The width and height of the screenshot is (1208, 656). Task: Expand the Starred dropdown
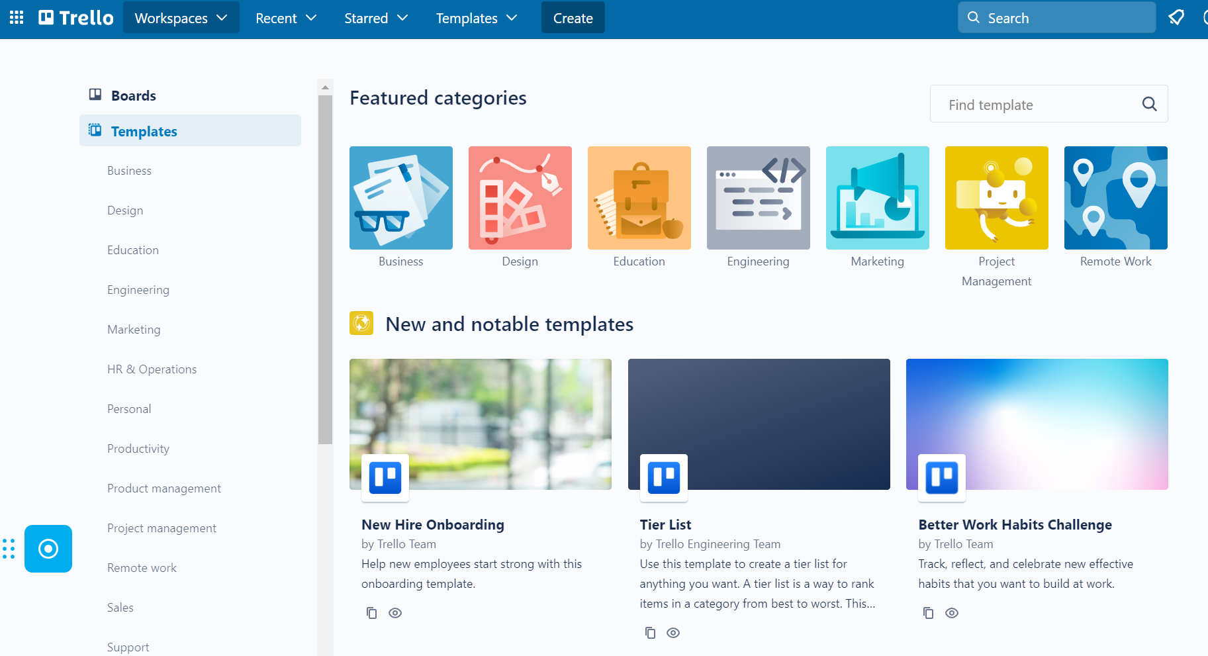tap(376, 18)
